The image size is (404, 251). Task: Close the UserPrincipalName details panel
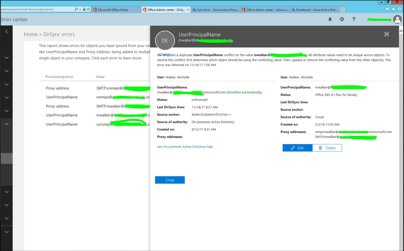[x=387, y=34]
